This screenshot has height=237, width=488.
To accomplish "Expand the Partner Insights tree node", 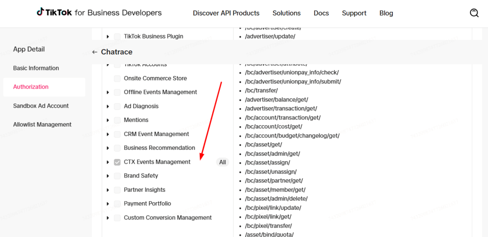I will click(108, 190).
